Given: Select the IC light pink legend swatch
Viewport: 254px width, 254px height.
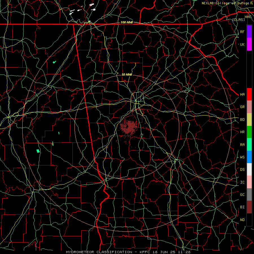Looking at the screenshot, I should (249, 182).
